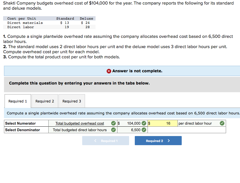This screenshot has height=183, width=240.
Task: Click the Deluxe direct materials value $ 24
Action: click(x=85, y=23)
